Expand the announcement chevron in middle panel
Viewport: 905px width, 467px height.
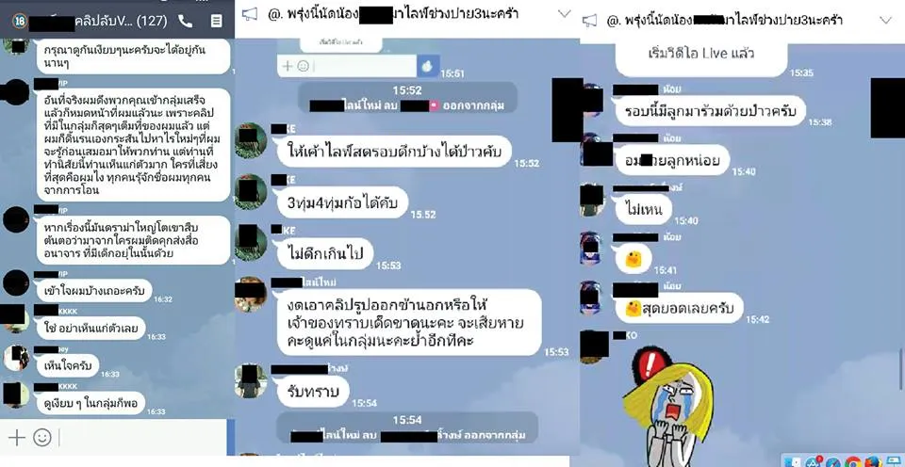pos(565,14)
